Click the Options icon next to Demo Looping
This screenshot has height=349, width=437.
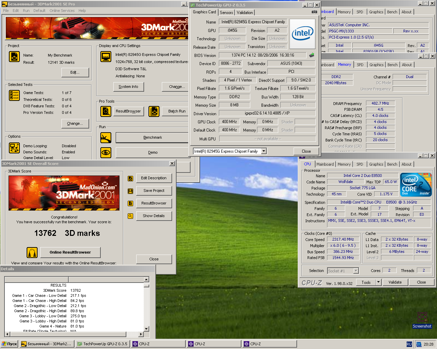click(14, 148)
